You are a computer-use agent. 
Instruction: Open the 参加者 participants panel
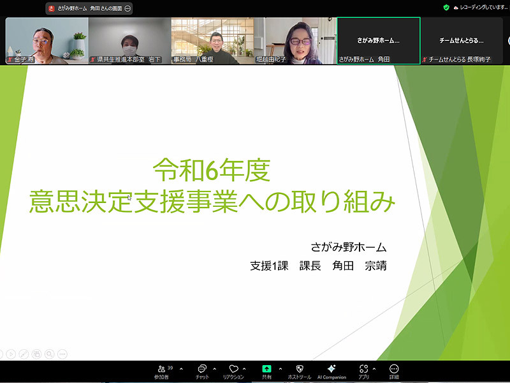tap(161, 370)
